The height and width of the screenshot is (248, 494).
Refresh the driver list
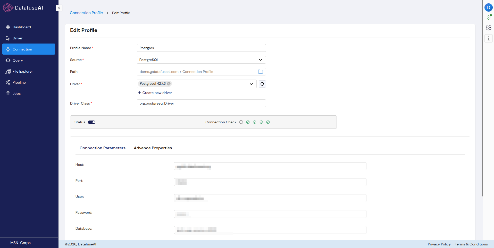[262, 84]
